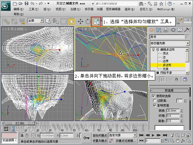
Task: Choose the rectangular selection region tool
Action: [x=64, y=21]
